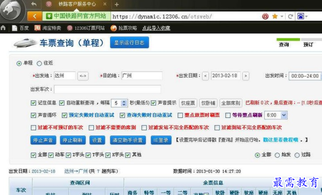The height and width of the screenshot is (195, 322).
Task: Select the 始发 radio button
Action: coord(277,155)
